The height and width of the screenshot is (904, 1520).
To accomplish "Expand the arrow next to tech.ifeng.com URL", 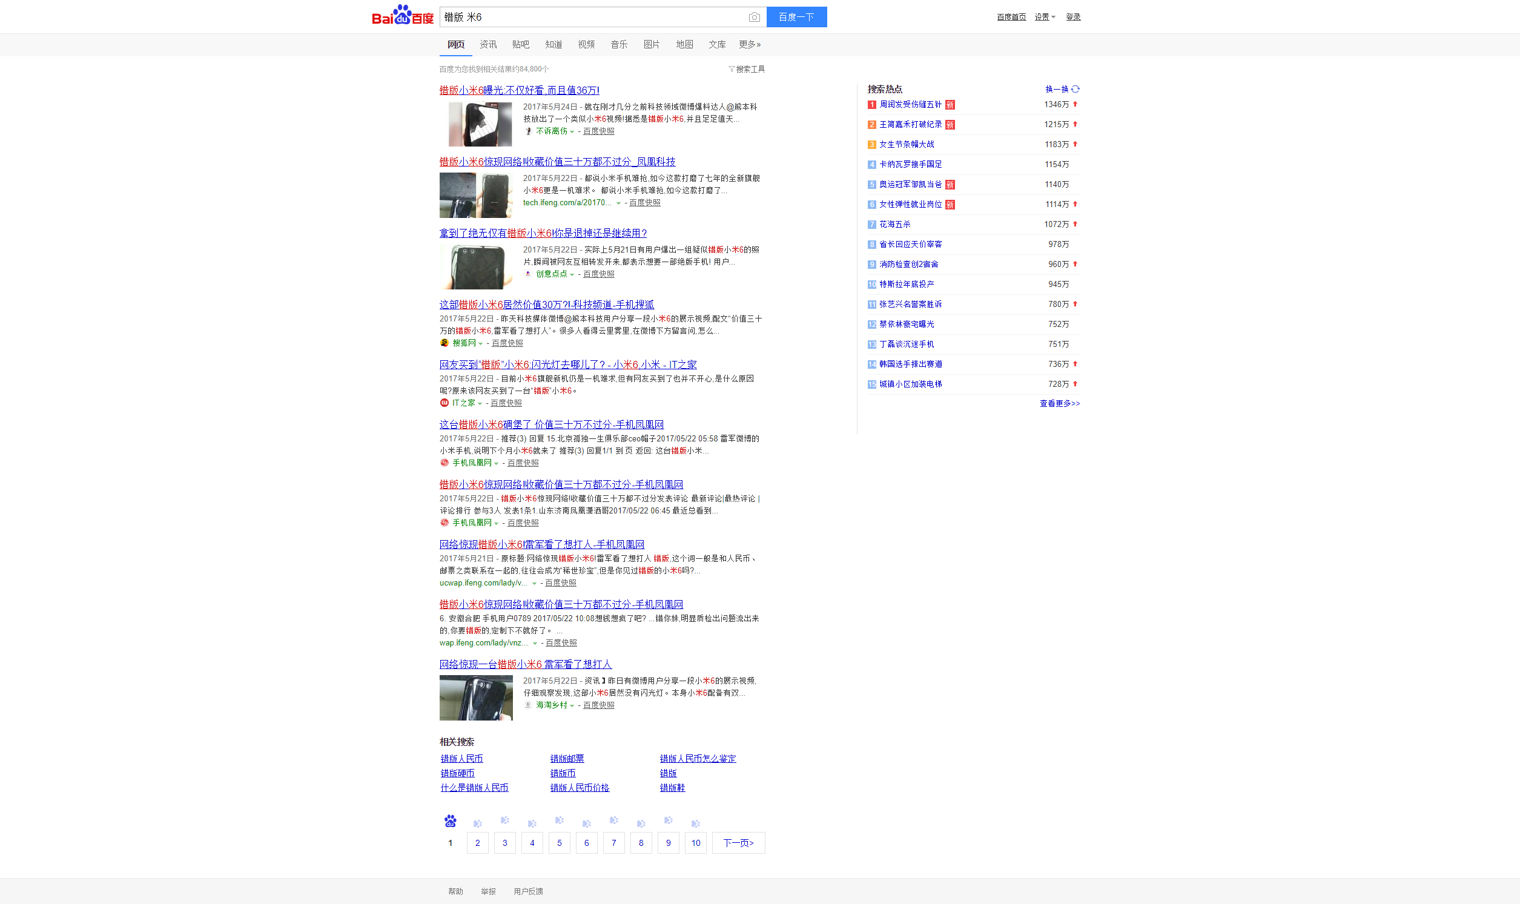I will 618,203.
